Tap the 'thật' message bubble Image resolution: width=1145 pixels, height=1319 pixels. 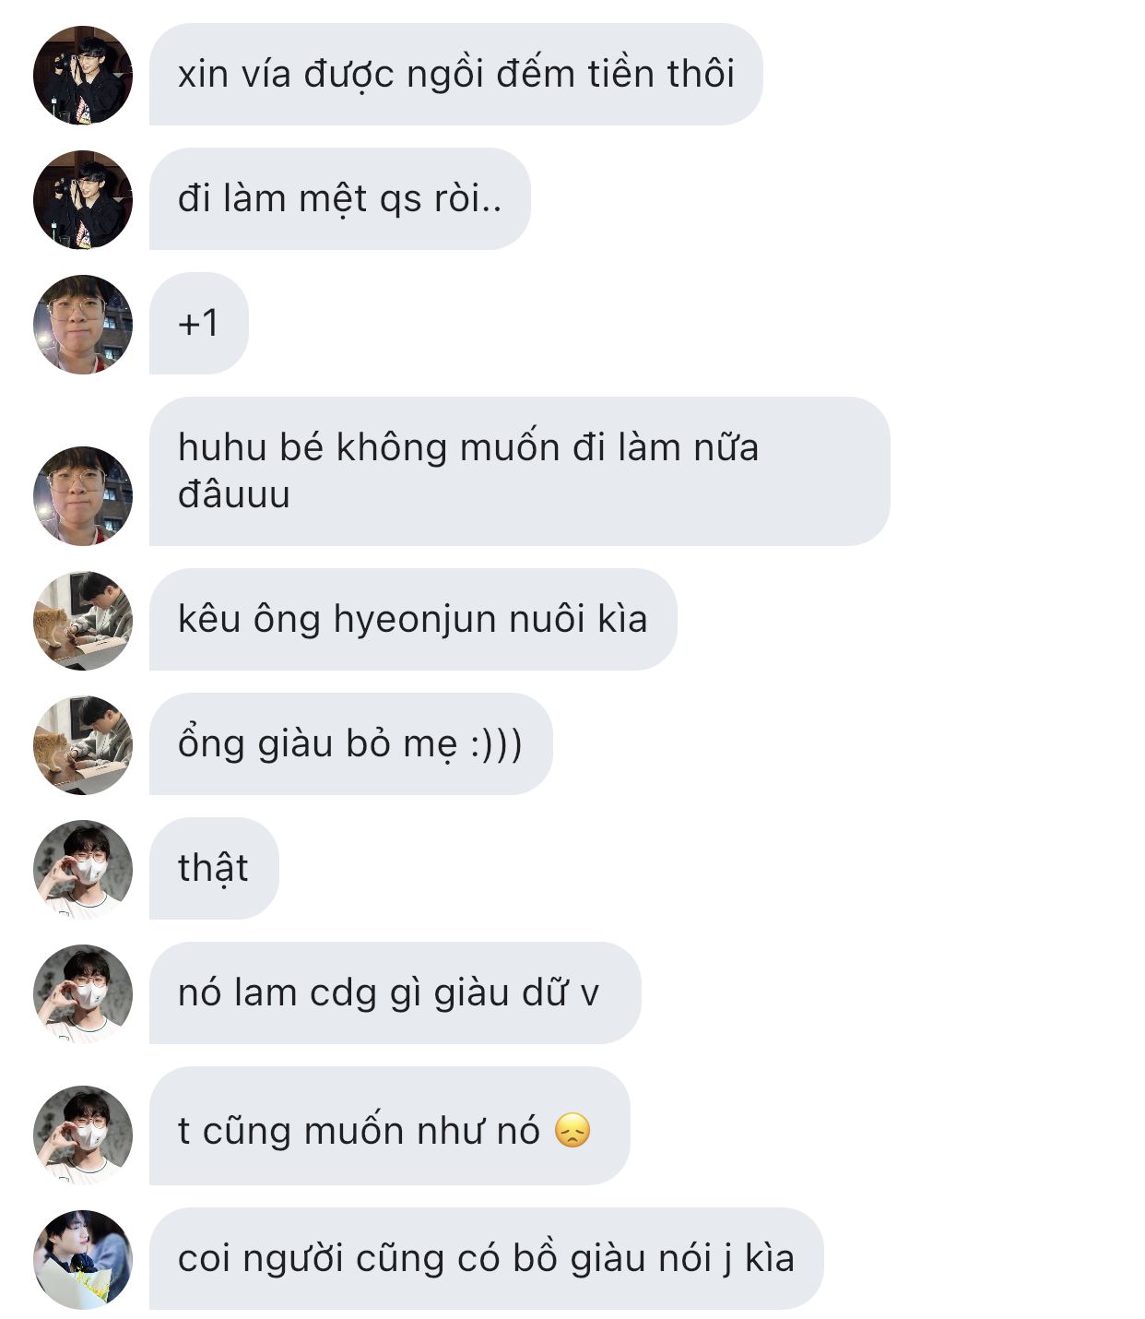tap(214, 868)
